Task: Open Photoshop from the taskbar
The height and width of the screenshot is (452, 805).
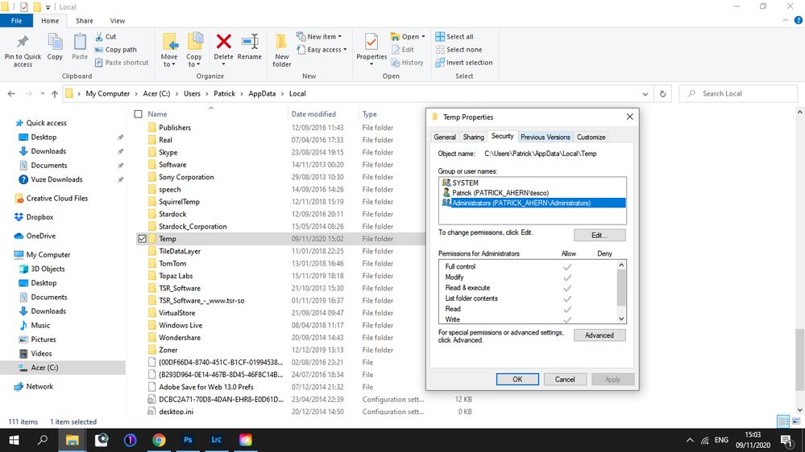Action: pos(188,440)
